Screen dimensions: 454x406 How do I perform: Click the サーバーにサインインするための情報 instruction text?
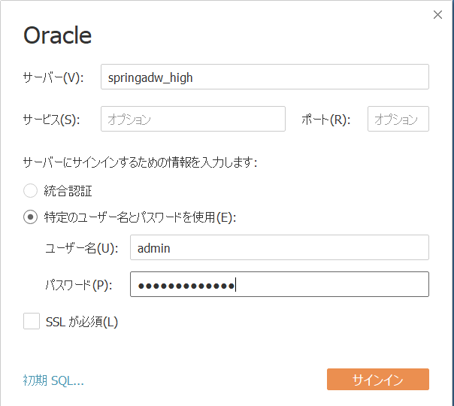pos(140,162)
